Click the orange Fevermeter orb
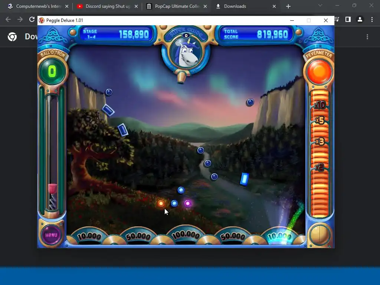Viewport: 380px width, 285px height. pyautogui.click(x=319, y=72)
